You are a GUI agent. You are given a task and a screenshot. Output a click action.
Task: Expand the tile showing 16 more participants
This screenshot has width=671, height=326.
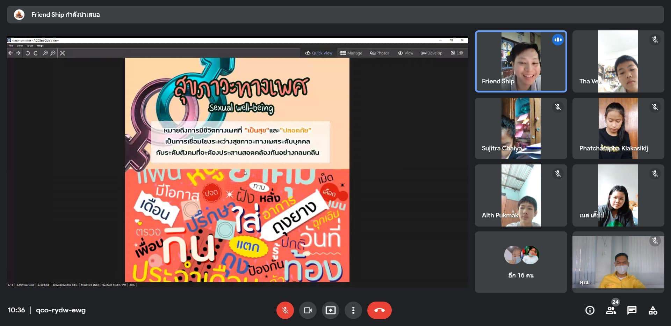(x=521, y=262)
